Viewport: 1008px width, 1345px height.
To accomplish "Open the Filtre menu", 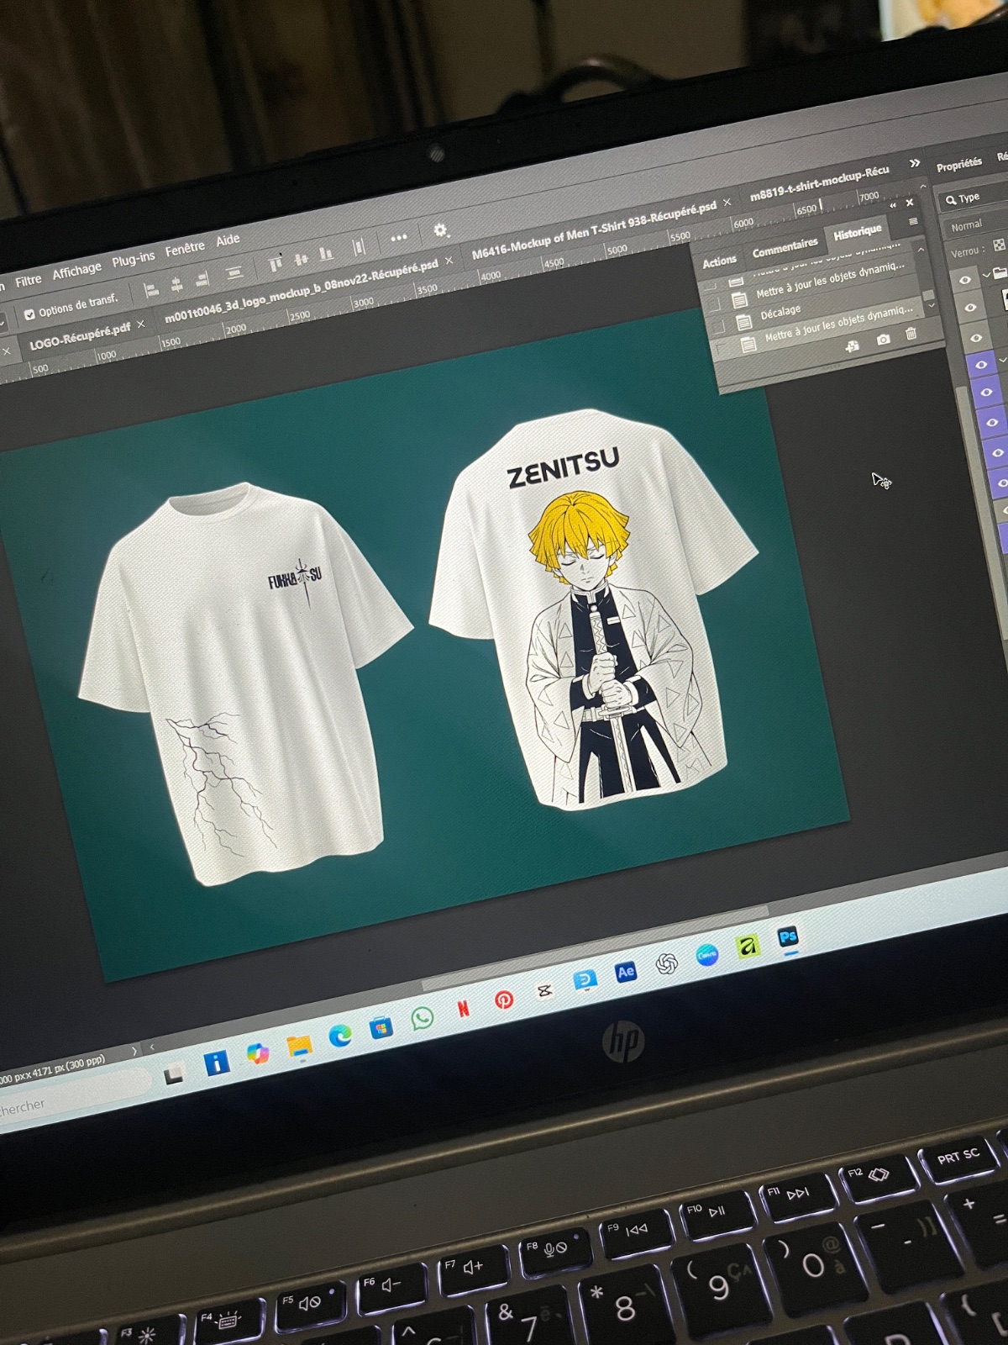I will (x=28, y=281).
